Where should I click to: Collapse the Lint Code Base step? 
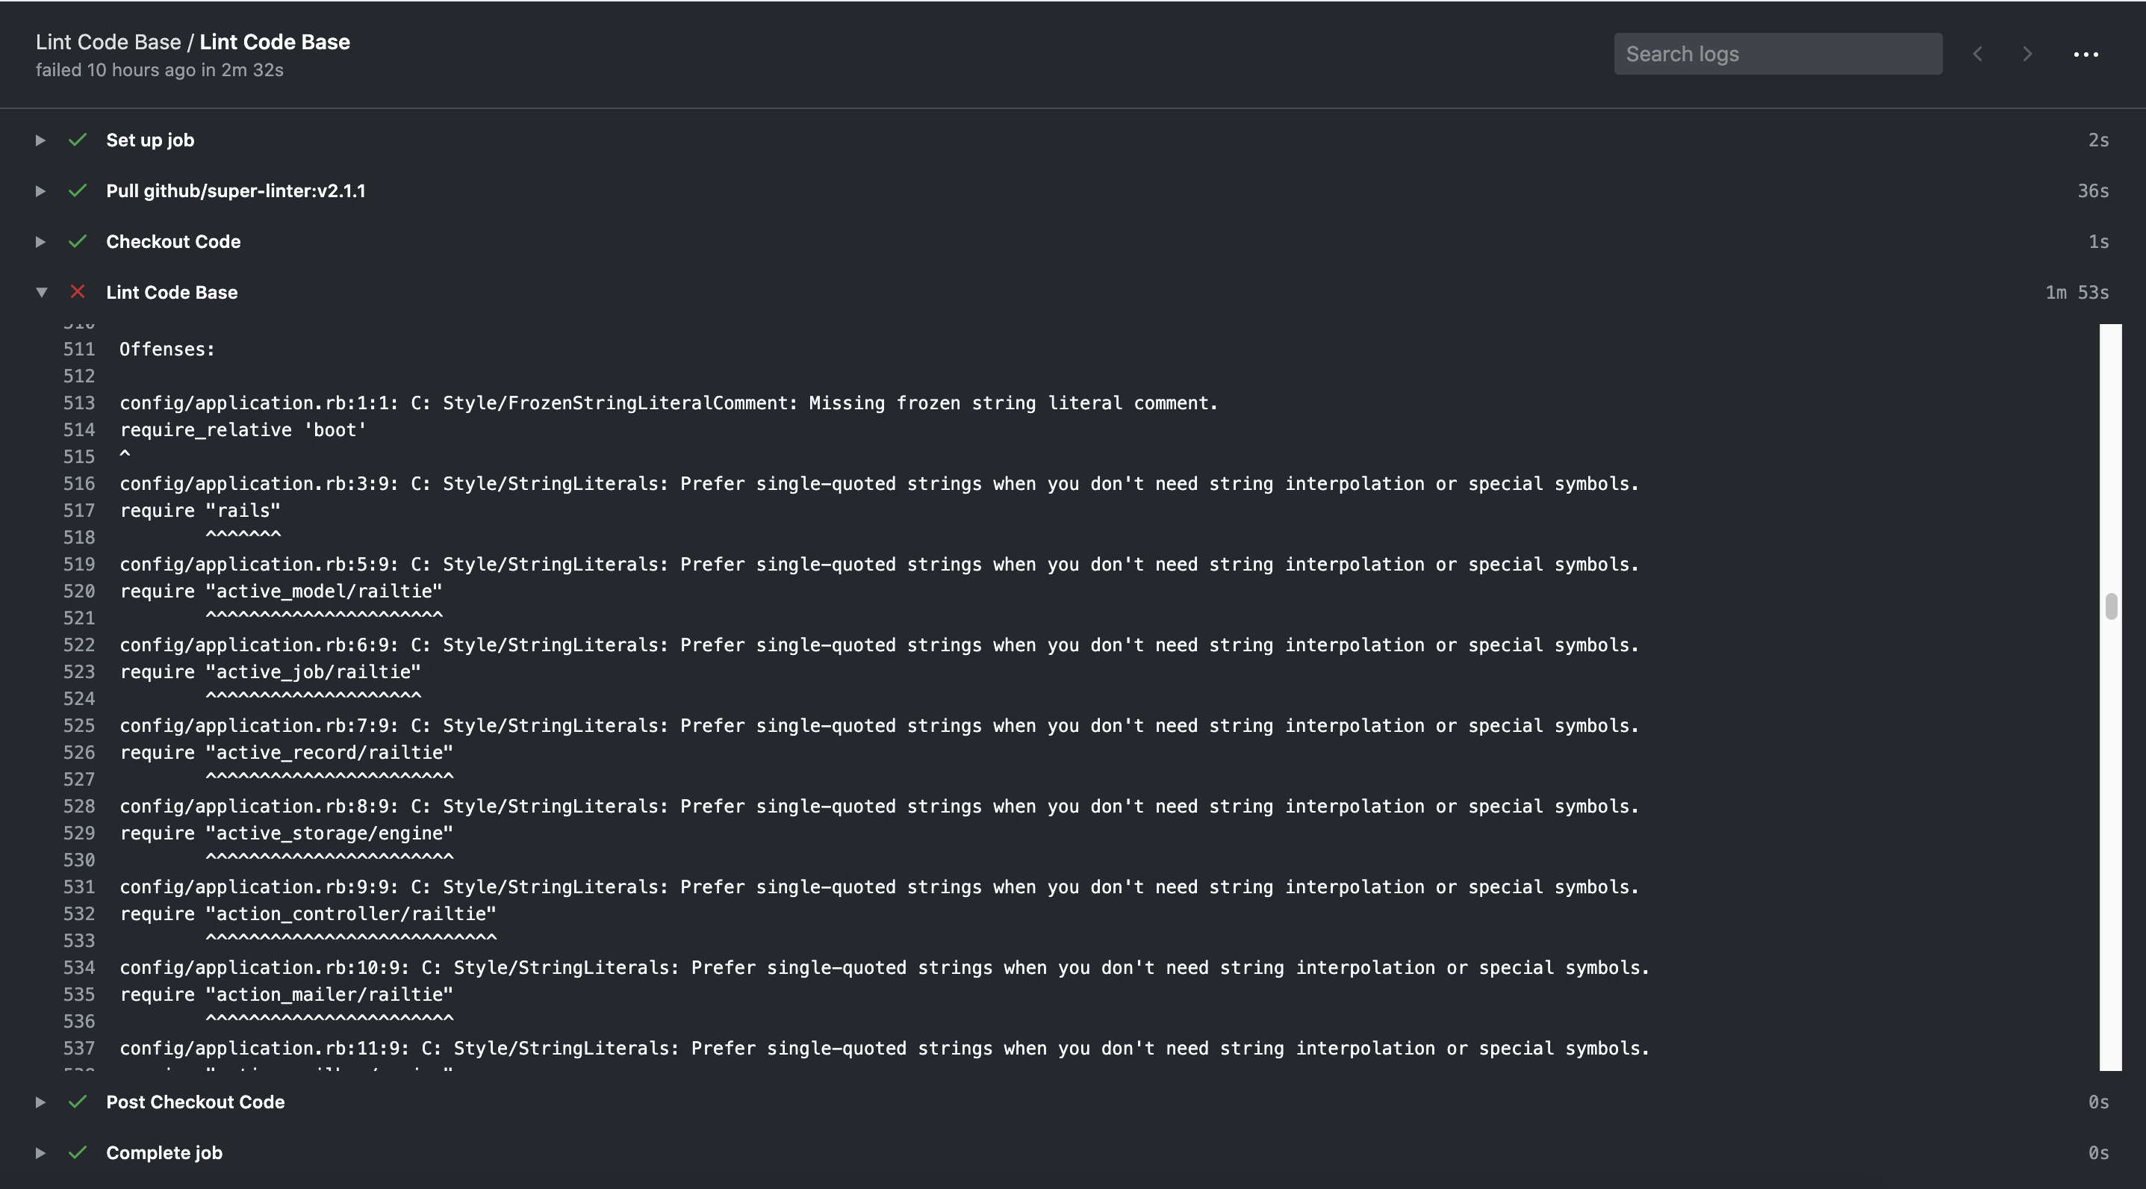pos(41,293)
